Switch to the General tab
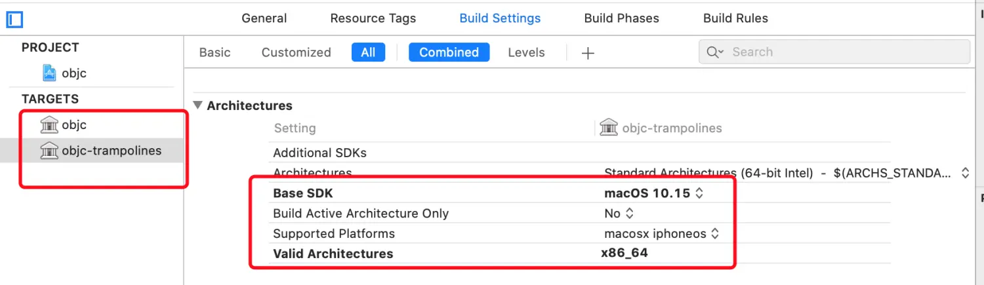Viewport: 984px width, 285px height. click(264, 18)
